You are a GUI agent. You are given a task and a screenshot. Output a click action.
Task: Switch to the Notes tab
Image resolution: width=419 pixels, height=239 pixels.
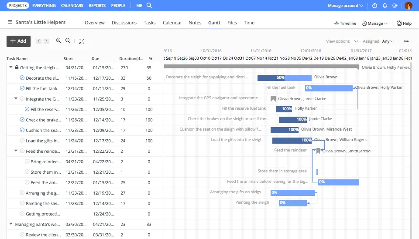pos(195,23)
